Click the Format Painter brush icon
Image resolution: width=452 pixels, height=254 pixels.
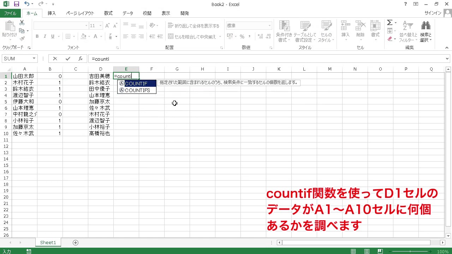coord(22,39)
